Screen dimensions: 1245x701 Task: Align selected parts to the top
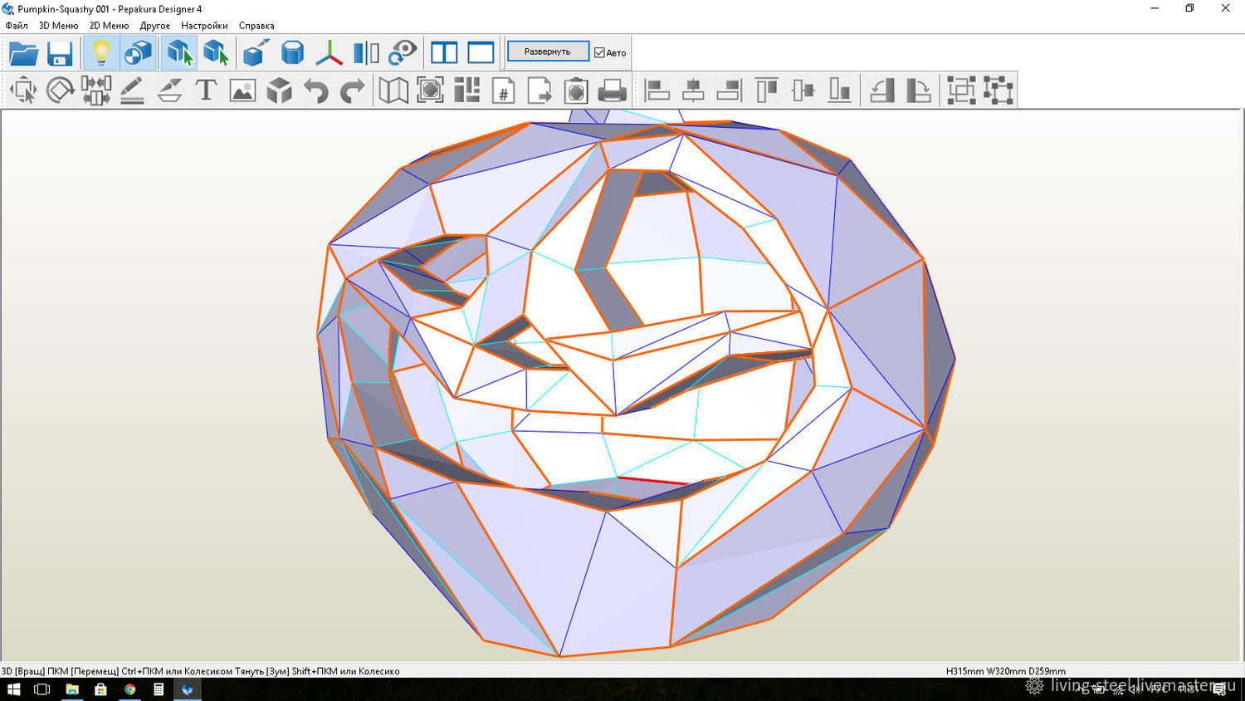click(766, 90)
